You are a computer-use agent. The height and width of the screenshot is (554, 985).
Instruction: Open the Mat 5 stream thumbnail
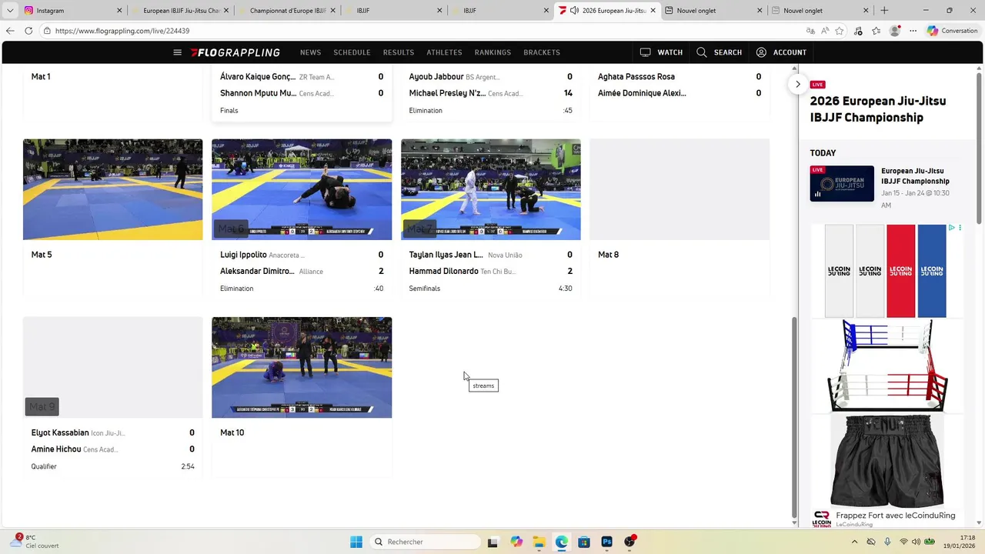pyautogui.click(x=112, y=189)
